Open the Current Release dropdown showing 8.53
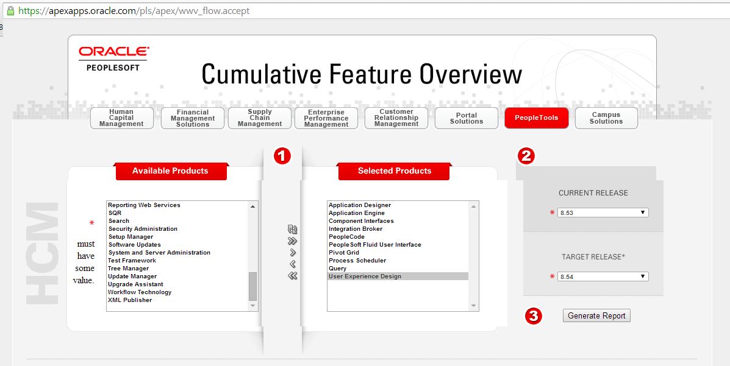730x366 pixels. click(x=602, y=212)
